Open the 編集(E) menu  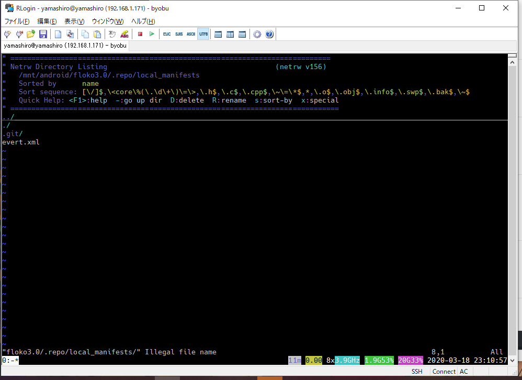[x=47, y=21]
